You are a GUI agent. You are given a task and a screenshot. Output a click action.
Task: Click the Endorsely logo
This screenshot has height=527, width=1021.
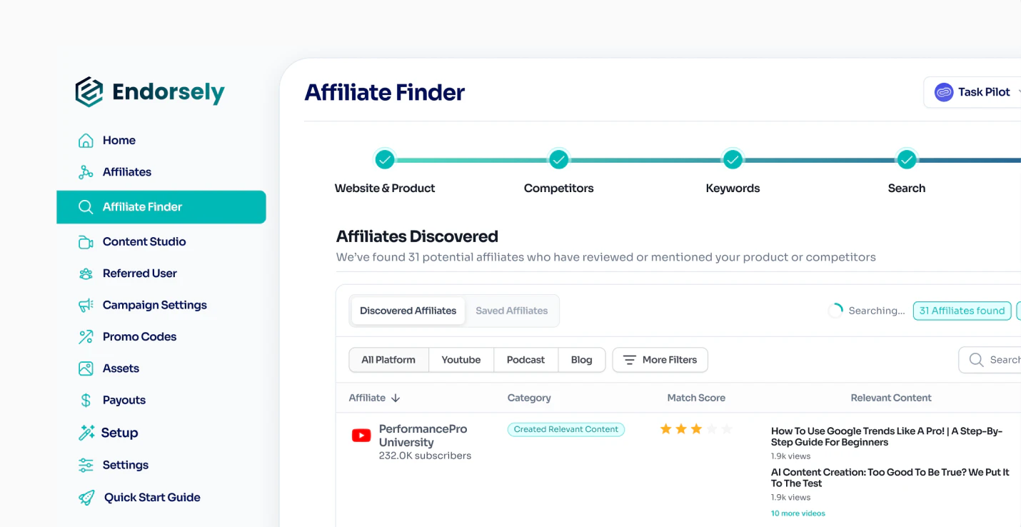point(149,91)
